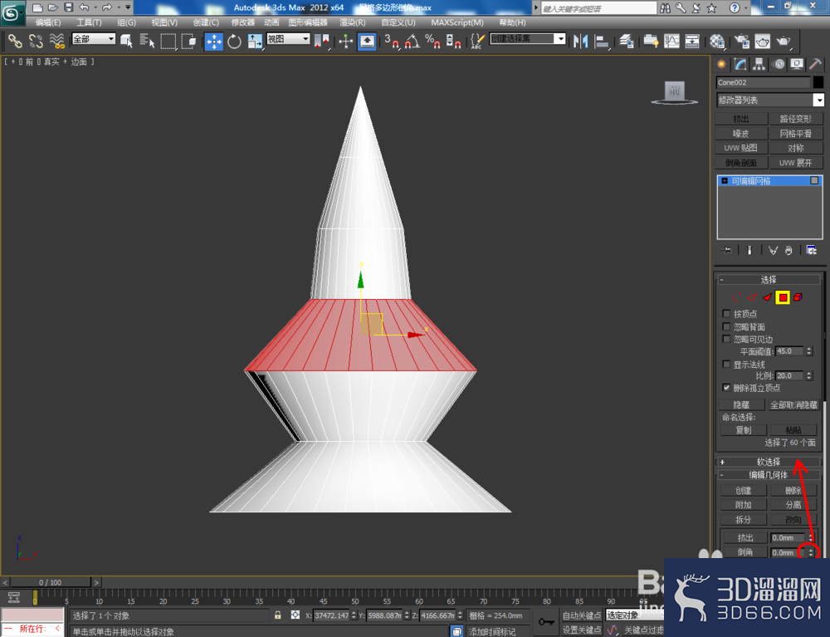Toggle the set key mode key icon
The image size is (830, 637).
coord(545,622)
